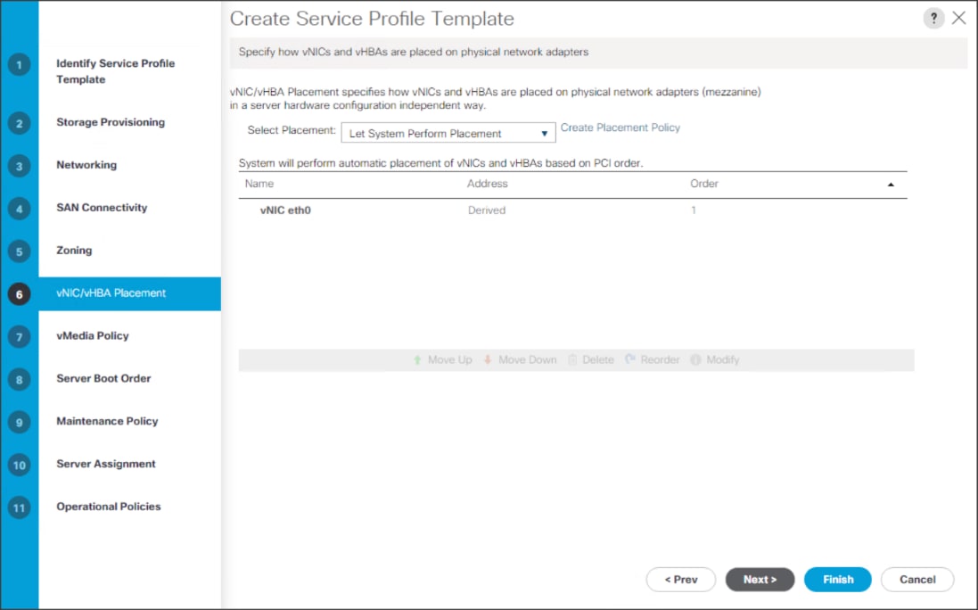Click the Finish button
978x610 pixels.
pos(837,579)
